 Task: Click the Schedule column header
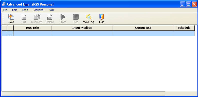click(184, 28)
